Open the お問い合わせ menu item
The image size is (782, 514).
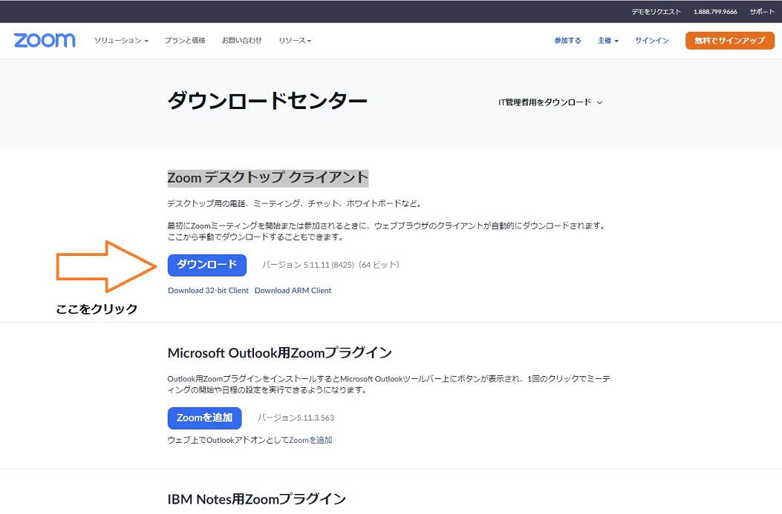click(241, 40)
